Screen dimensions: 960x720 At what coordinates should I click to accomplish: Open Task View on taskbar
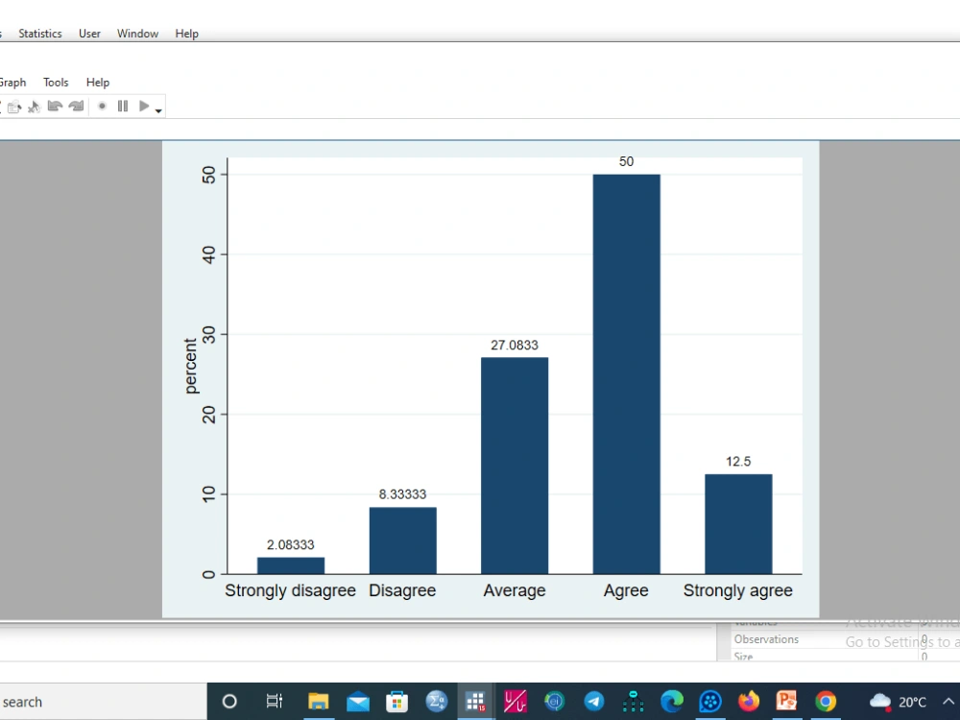tap(275, 702)
